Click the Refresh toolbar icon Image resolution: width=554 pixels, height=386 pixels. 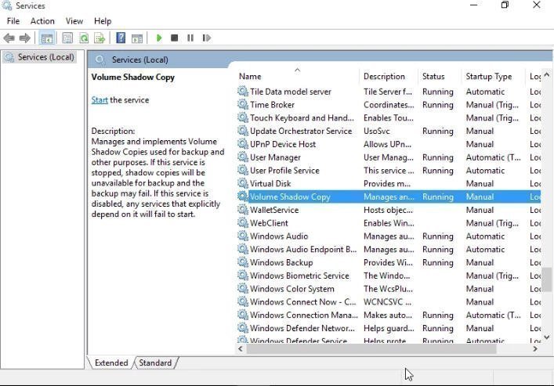pyautogui.click(x=84, y=38)
